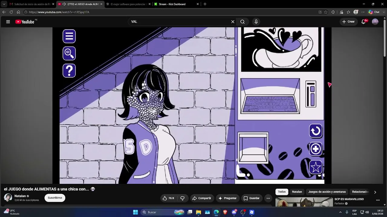The height and width of the screenshot is (217, 387).
Task: Click the in-video plus circle icon
Action: pyautogui.click(x=316, y=149)
